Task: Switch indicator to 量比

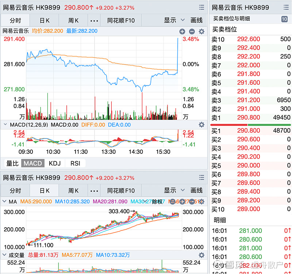Action: pyautogui.click(x=12, y=163)
